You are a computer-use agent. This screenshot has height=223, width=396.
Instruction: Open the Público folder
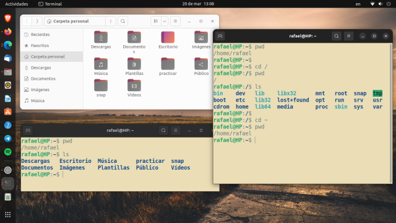[201, 64]
